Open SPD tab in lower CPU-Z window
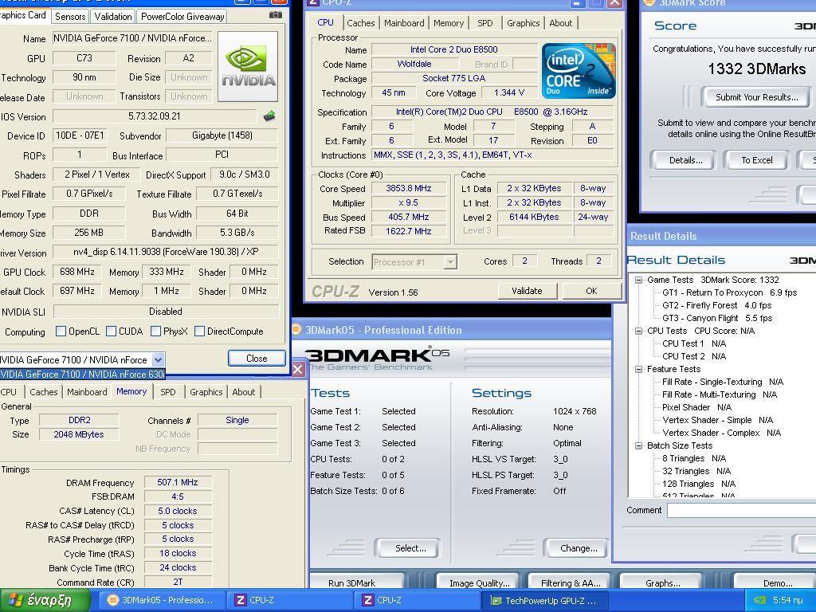 pyautogui.click(x=167, y=392)
